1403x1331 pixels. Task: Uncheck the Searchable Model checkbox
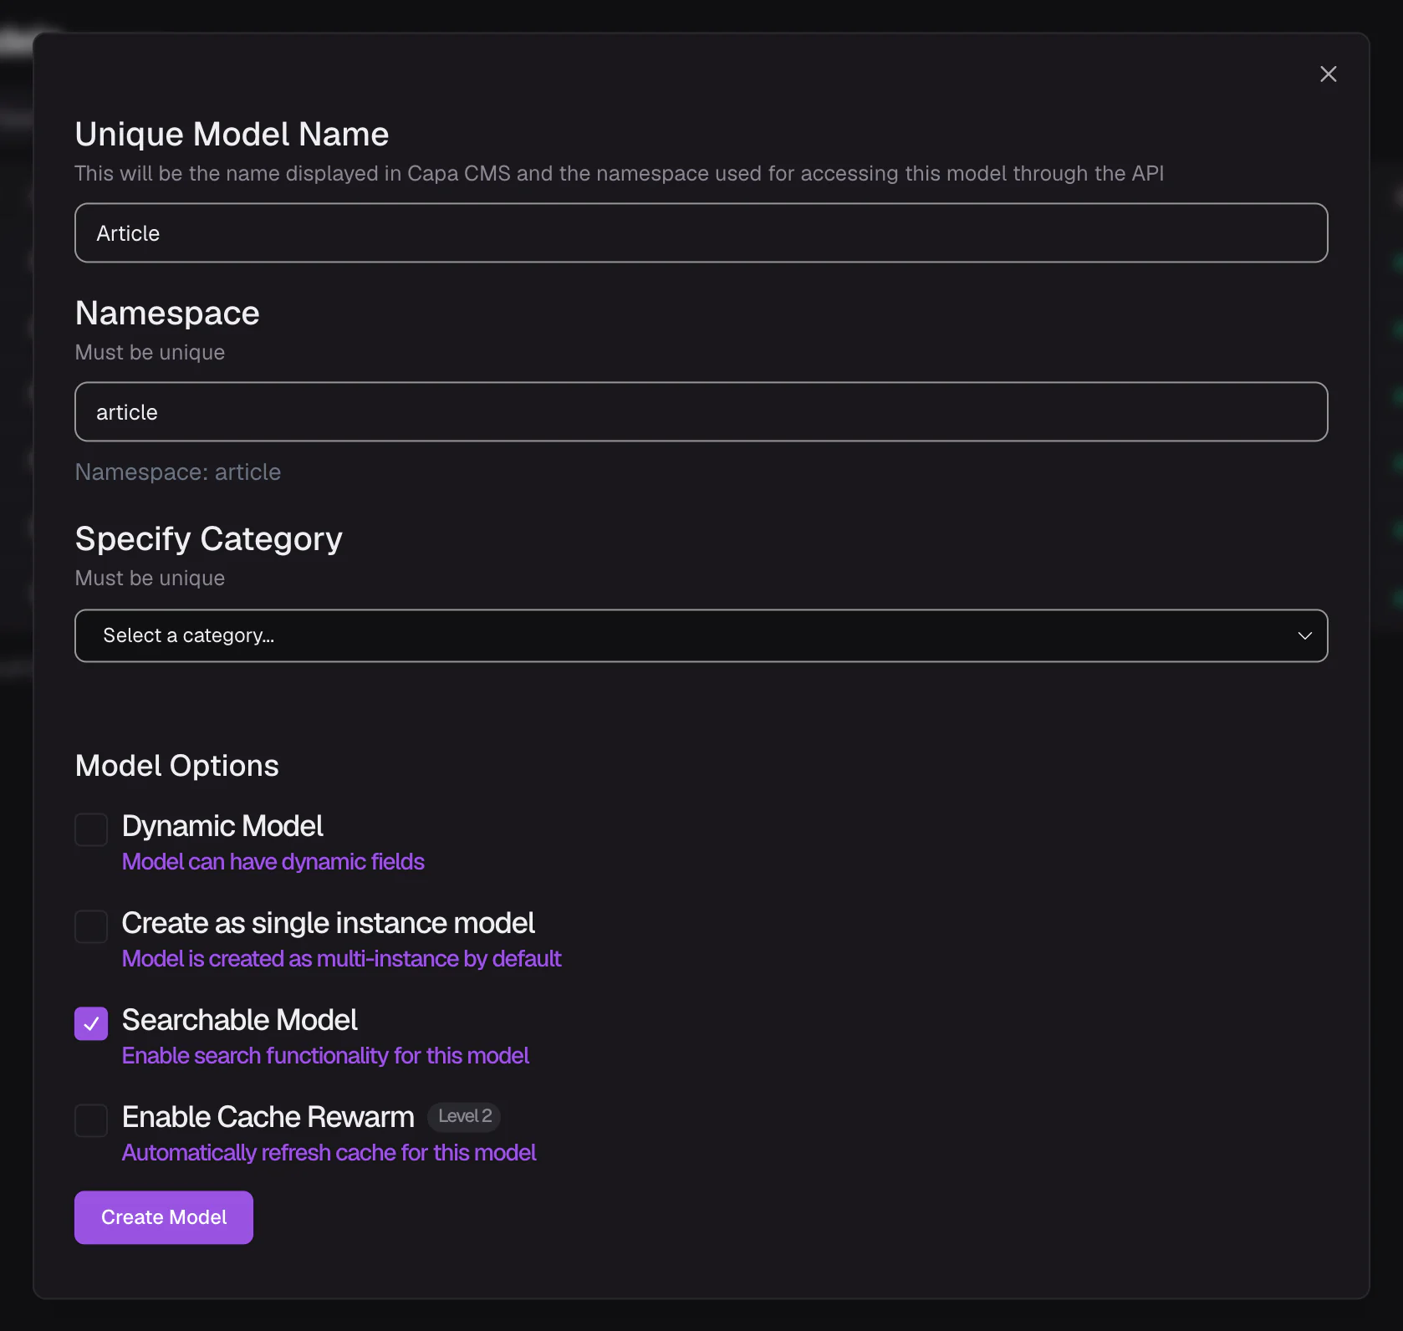(x=91, y=1023)
